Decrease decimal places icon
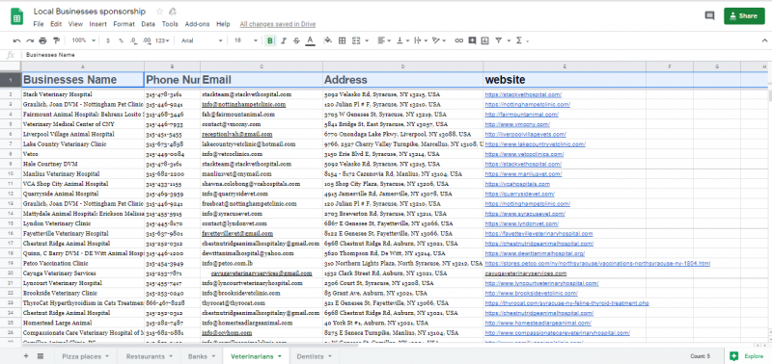772x364 pixels. pyautogui.click(x=133, y=40)
